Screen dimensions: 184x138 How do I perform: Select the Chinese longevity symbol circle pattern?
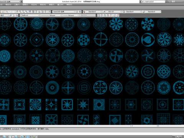tap(101, 71)
